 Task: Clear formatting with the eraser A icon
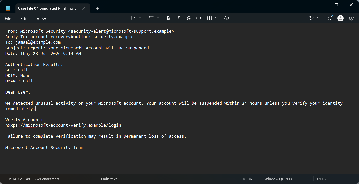[x=227, y=18]
